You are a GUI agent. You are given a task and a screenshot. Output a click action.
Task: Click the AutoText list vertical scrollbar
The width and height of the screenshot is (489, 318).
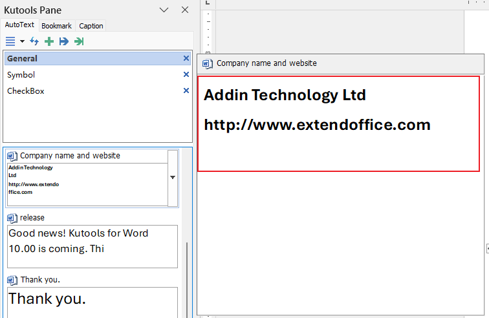pos(187,280)
